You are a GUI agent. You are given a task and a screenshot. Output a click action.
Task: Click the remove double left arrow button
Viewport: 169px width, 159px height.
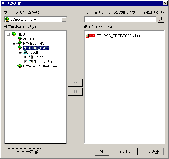(x=75, y=92)
